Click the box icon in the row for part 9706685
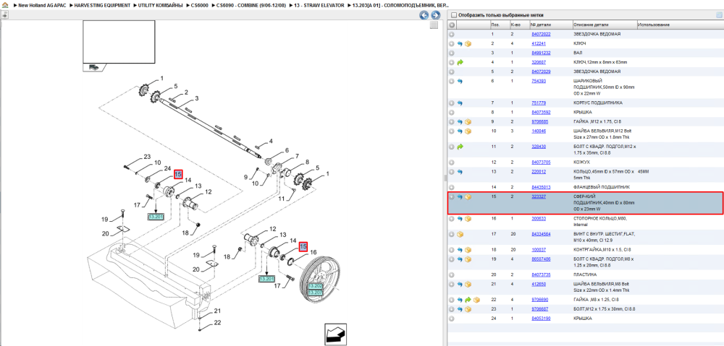 click(468, 121)
